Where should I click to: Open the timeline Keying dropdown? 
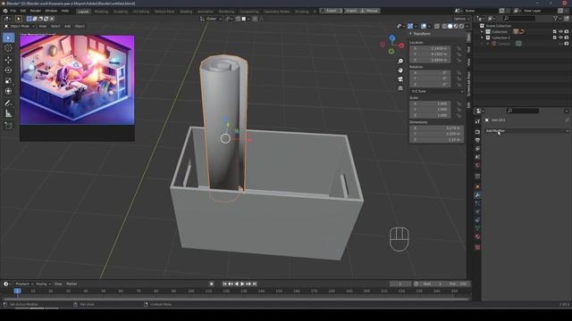coord(43,284)
